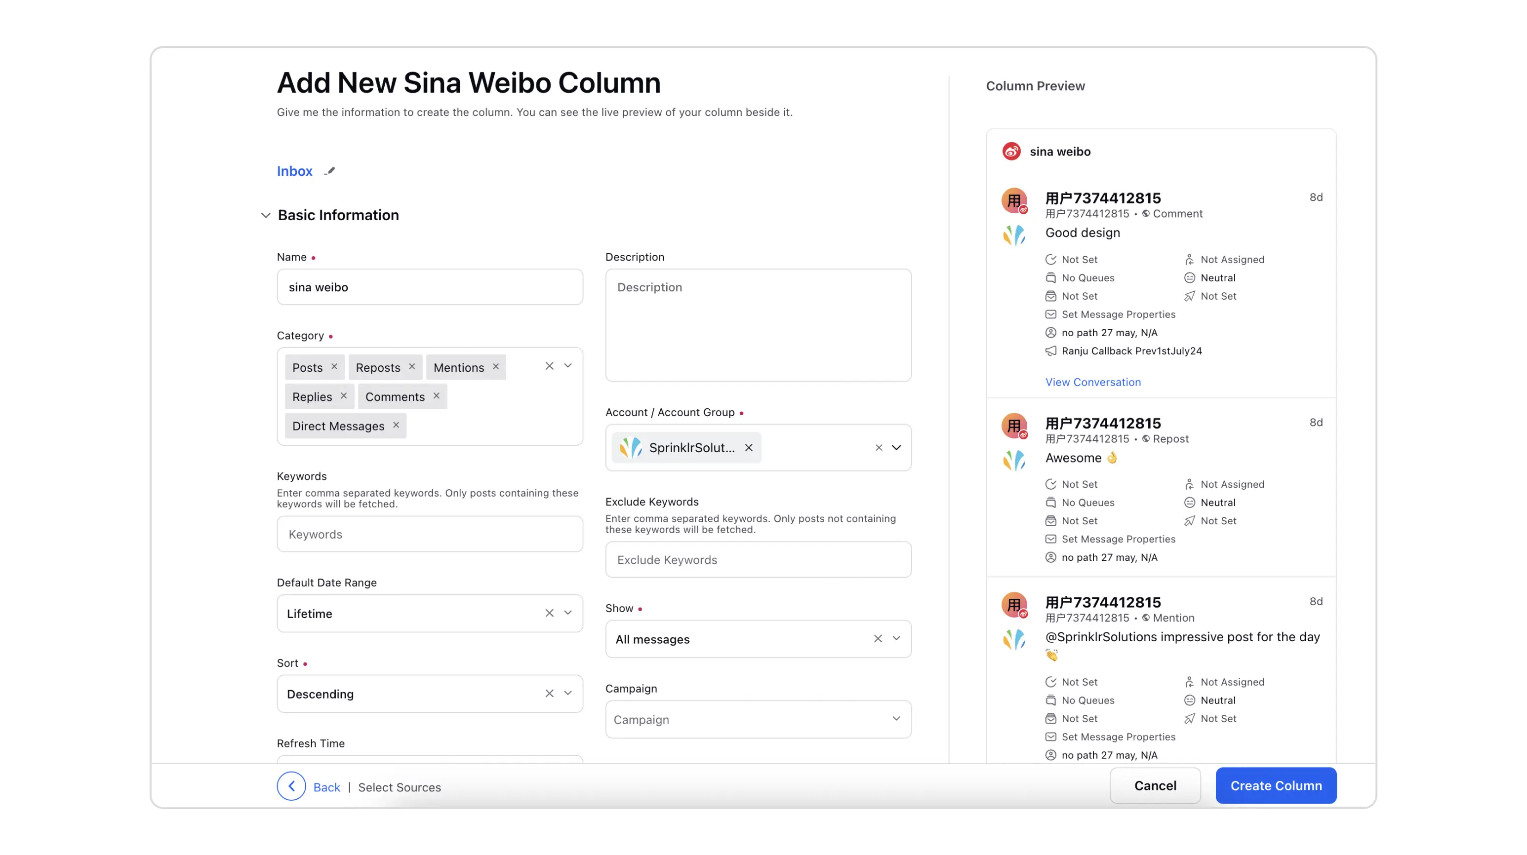Click the Create Column button
This screenshot has width=1527, height=855.
[x=1276, y=786]
